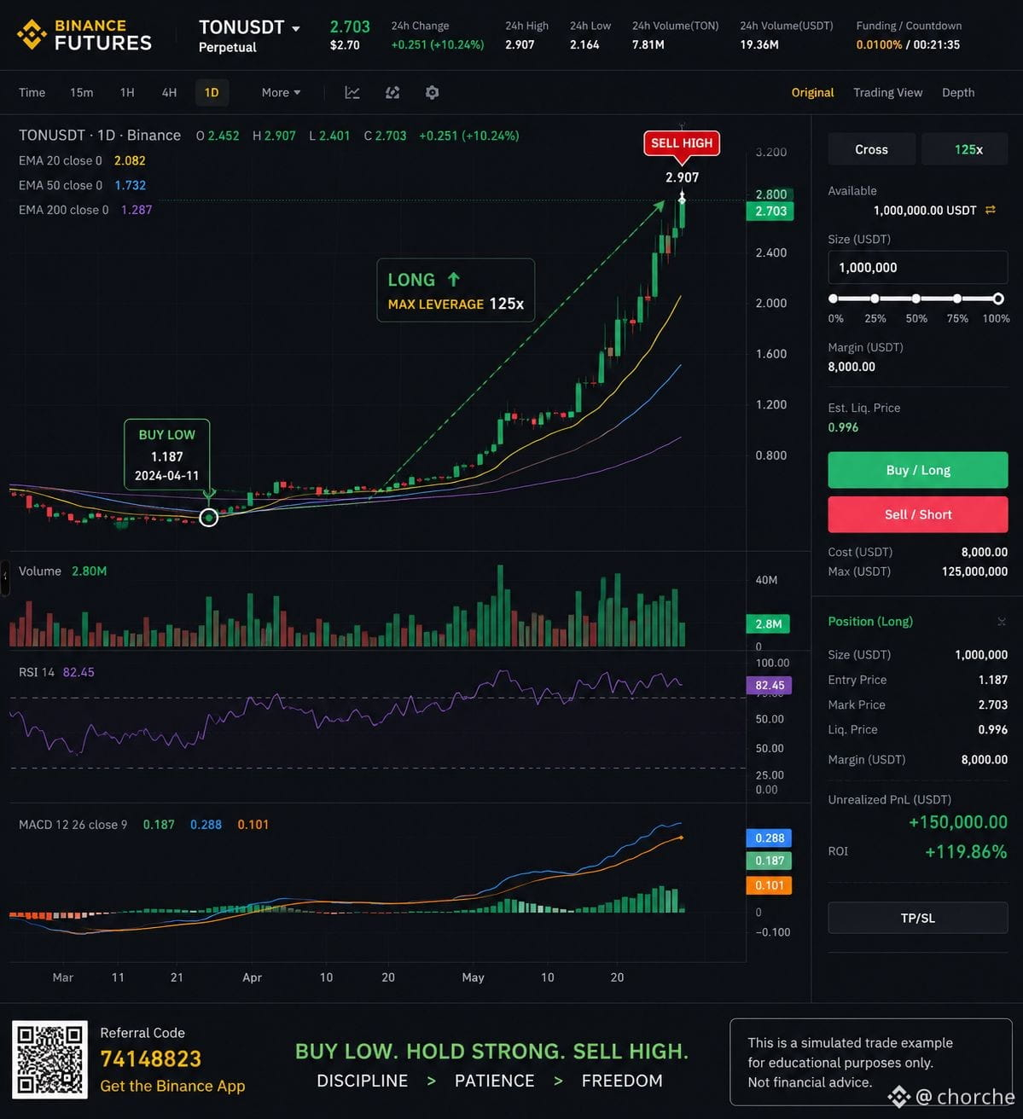Click the Volume indicator label

pyautogui.click(x=40, y=571)
